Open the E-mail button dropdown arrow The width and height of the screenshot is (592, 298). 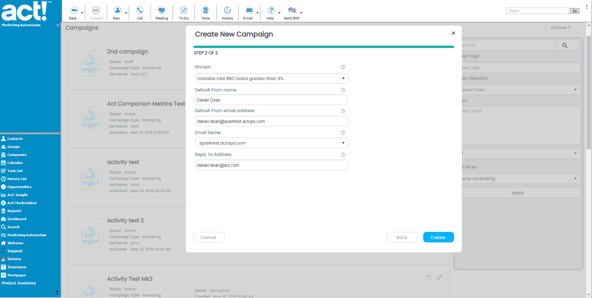[x=257, y=13]
